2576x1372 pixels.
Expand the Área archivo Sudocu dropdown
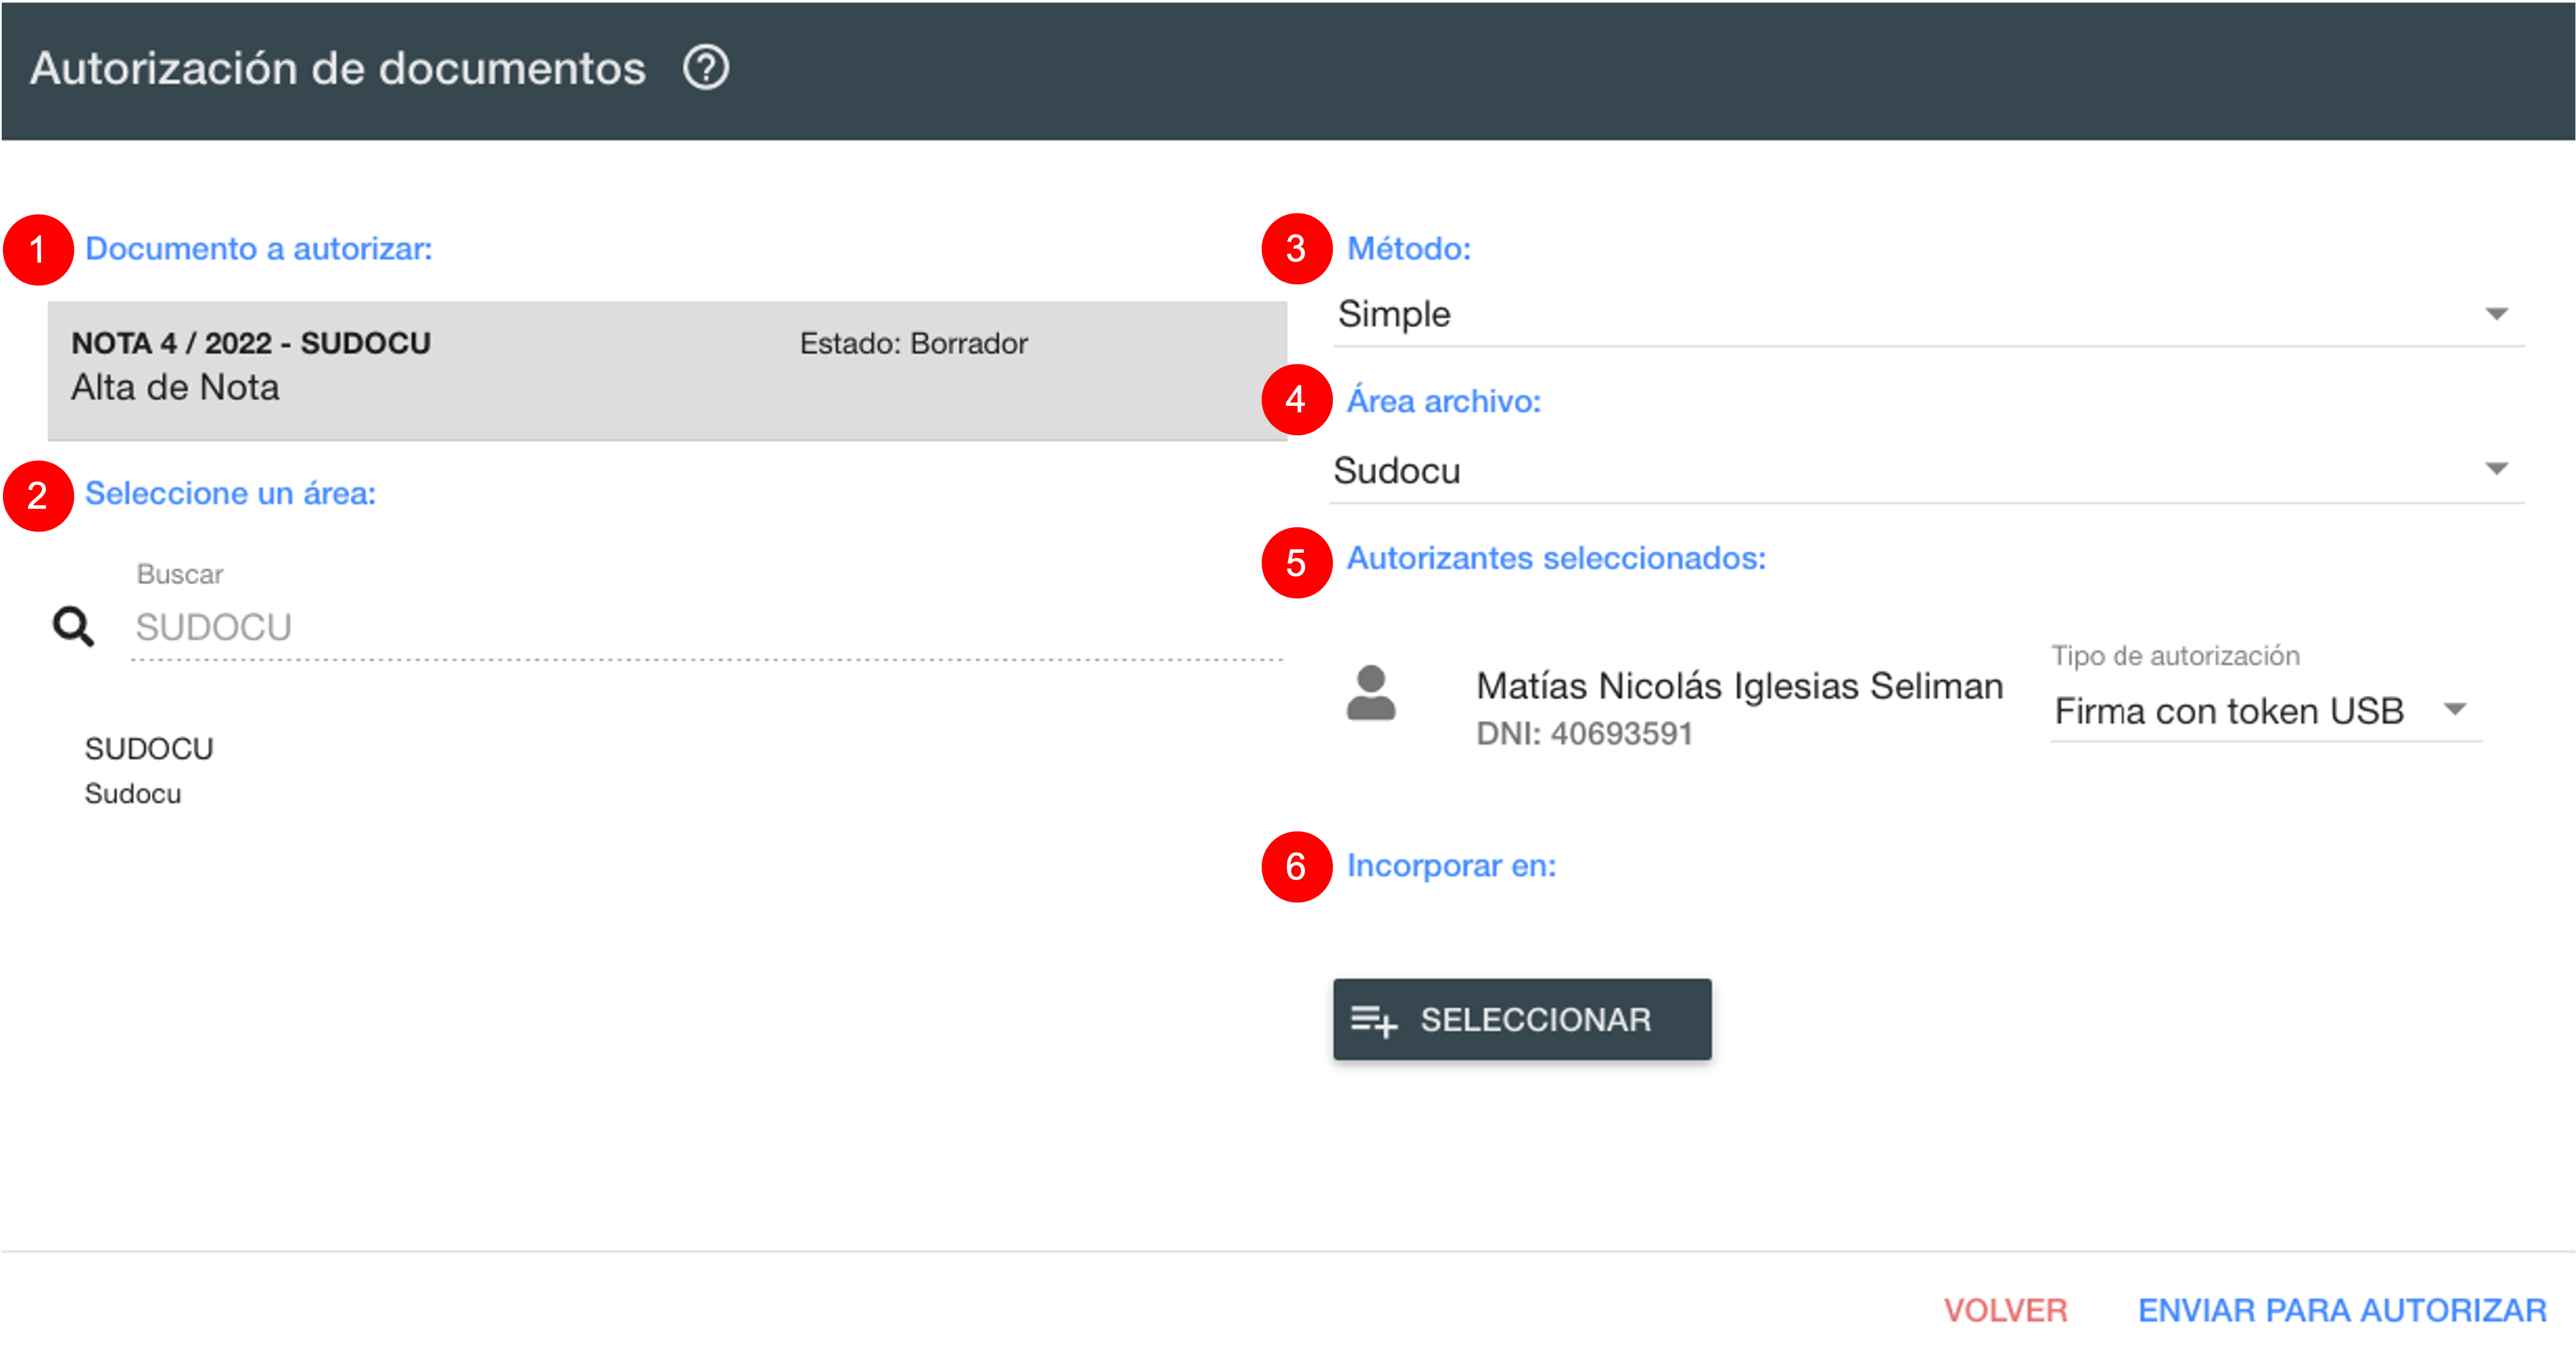pyautogui.click(x=1927, y=470)
